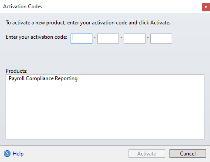The image size is (210, 162).
Task: Click the "Products:" label
Action: point(17,71)
